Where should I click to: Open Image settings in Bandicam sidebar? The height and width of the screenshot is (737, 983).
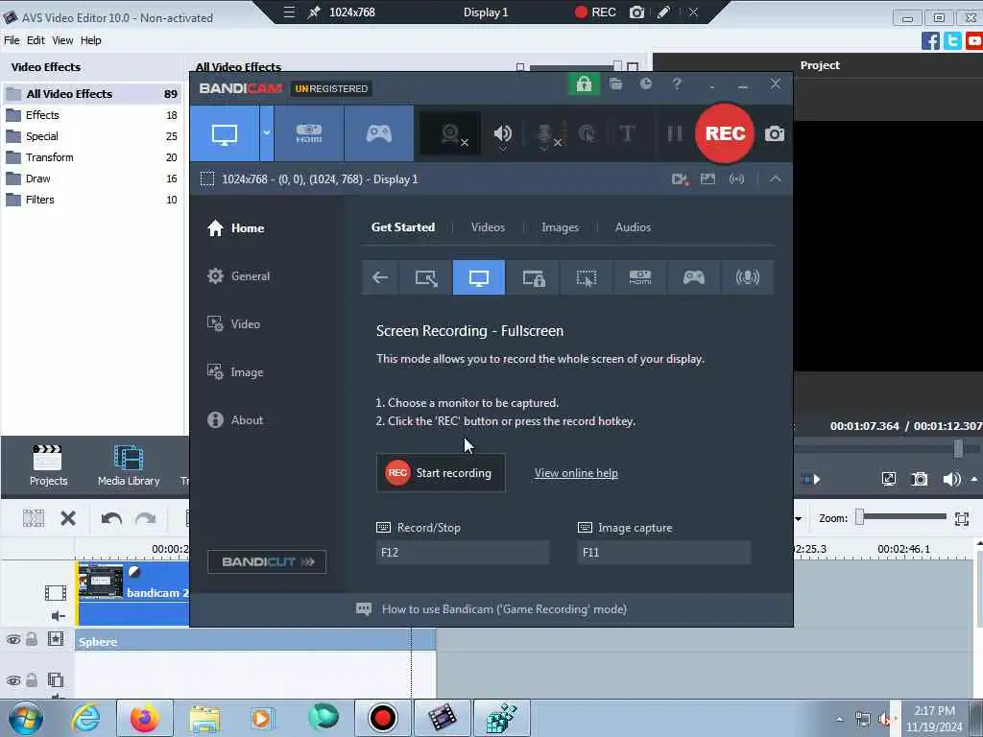click(x=235, y=372)
